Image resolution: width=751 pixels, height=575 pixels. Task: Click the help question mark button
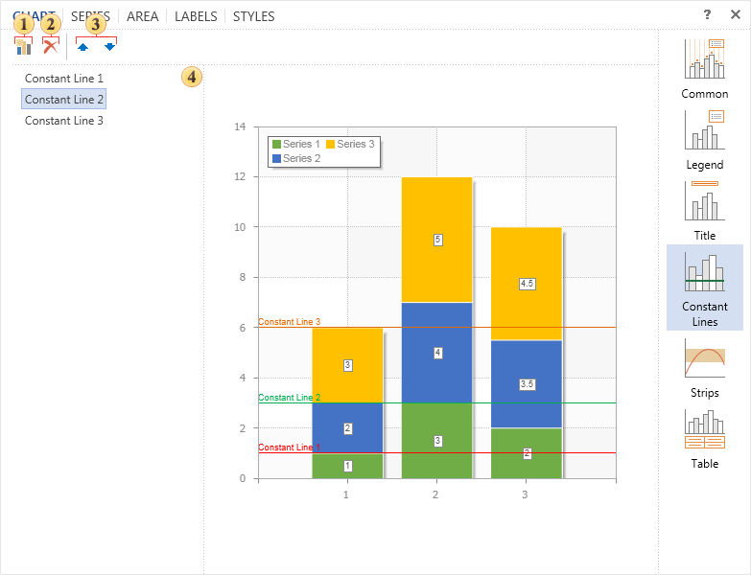tap(707, 15)
